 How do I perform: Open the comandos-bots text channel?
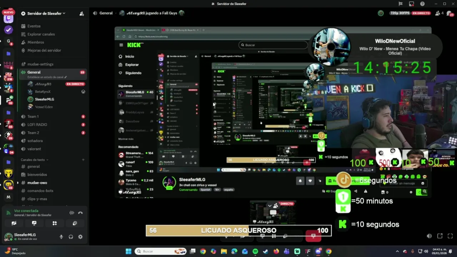click(40, 191)
